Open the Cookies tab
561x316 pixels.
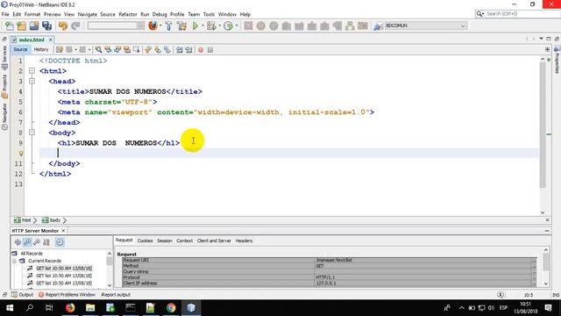(145, 241)
